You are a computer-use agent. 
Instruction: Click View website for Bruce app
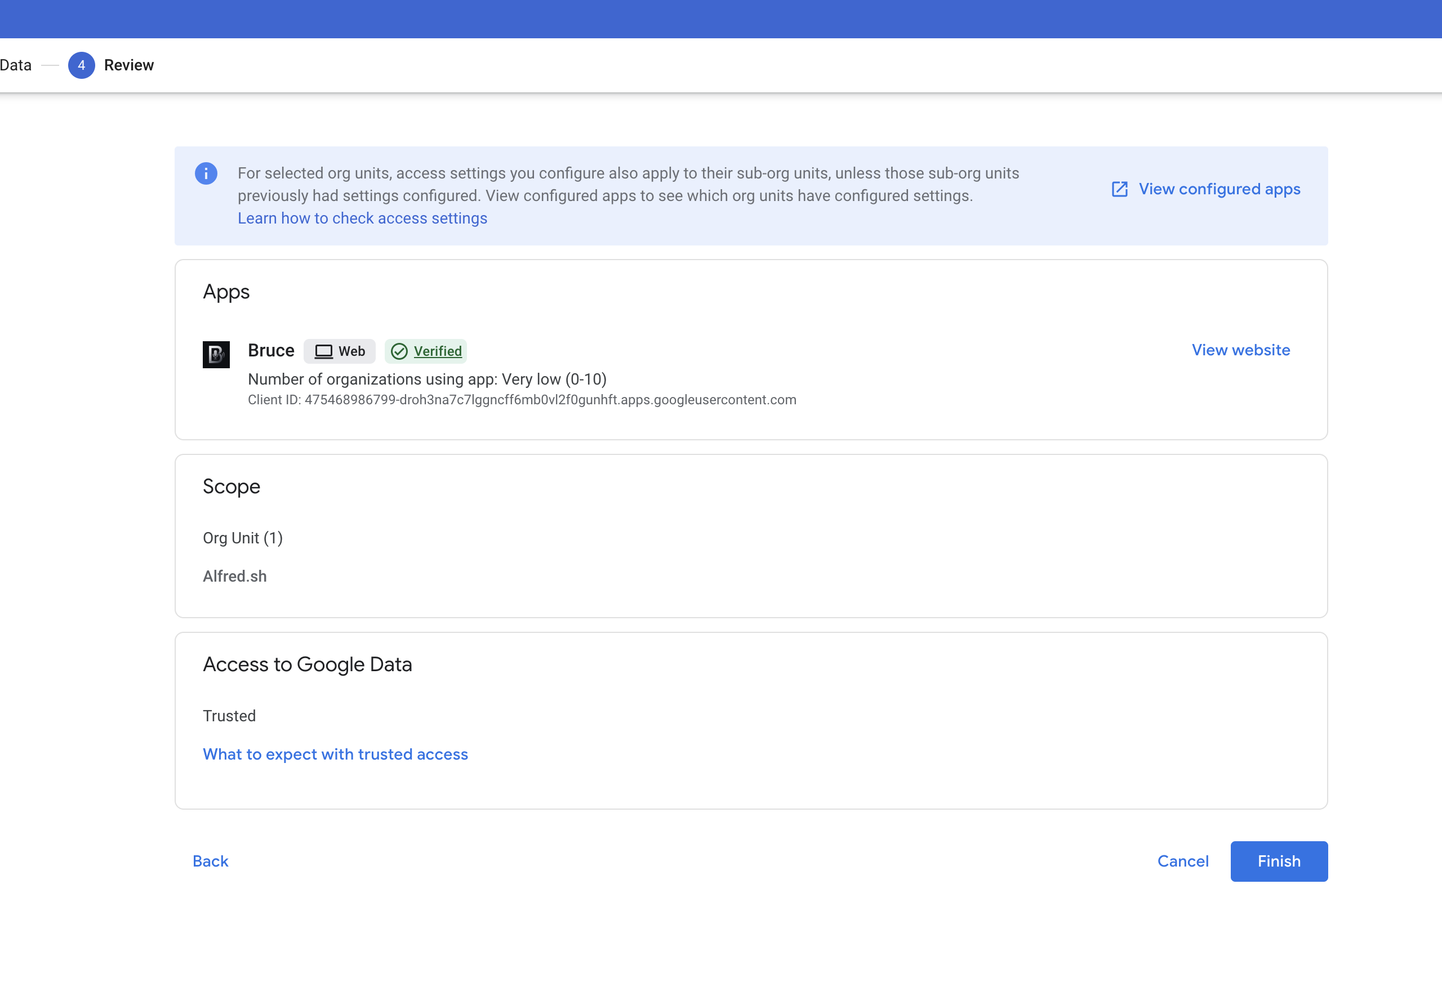click(1240, 350)
